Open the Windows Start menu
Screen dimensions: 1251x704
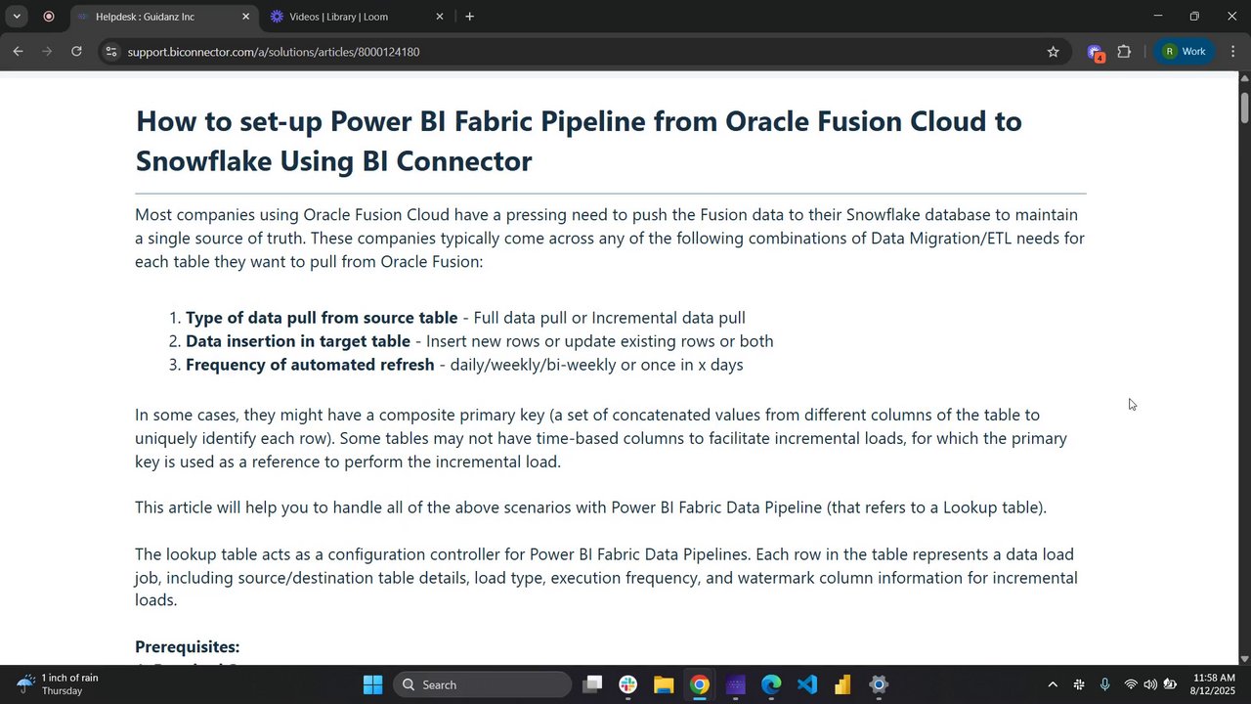[x=372, y=684]
